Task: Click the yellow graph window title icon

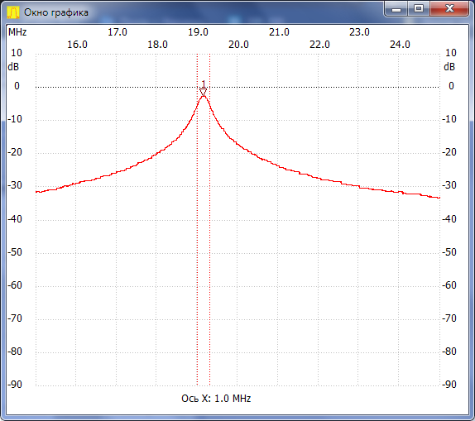Action: click(13, 12)
